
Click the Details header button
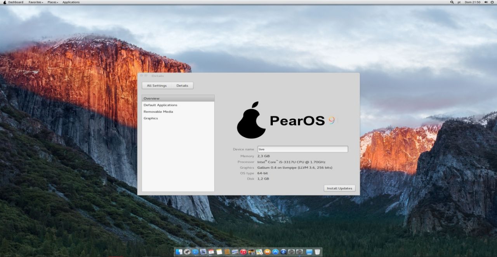(x=182, y=85)
